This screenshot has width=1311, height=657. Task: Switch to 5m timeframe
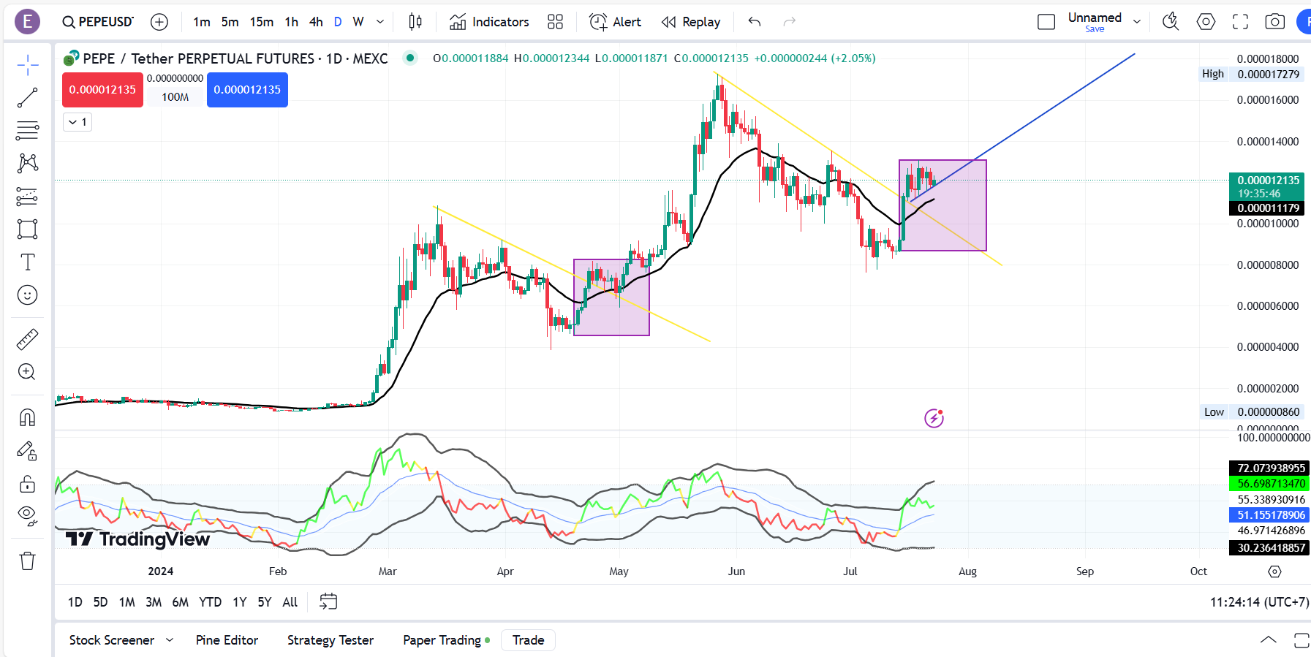click(230, 22)
